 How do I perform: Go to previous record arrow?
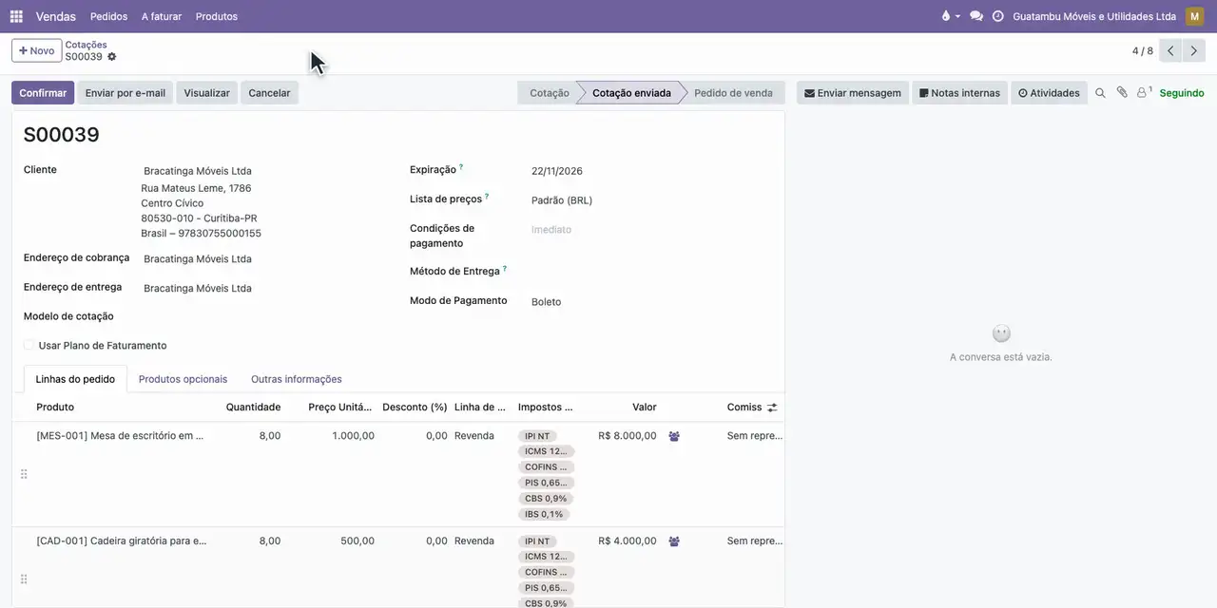(x=1170, y=51)
